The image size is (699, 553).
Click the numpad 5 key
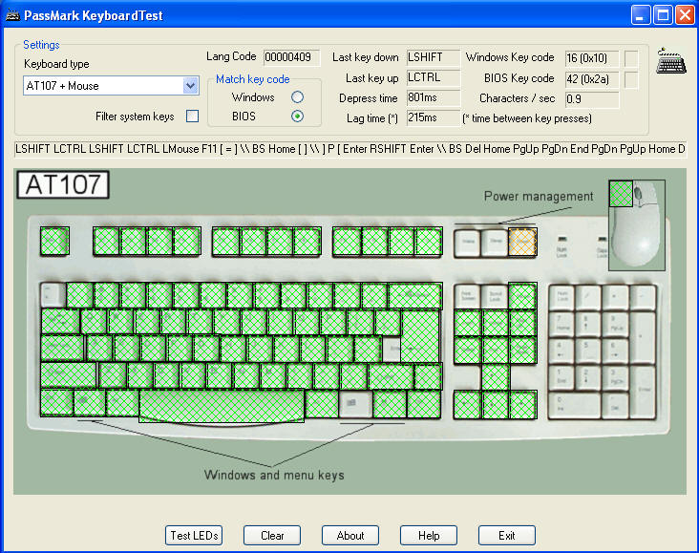point(588,351)
